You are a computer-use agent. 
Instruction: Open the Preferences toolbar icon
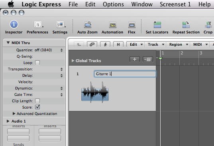pyautogui.click(x=38, y=25)
